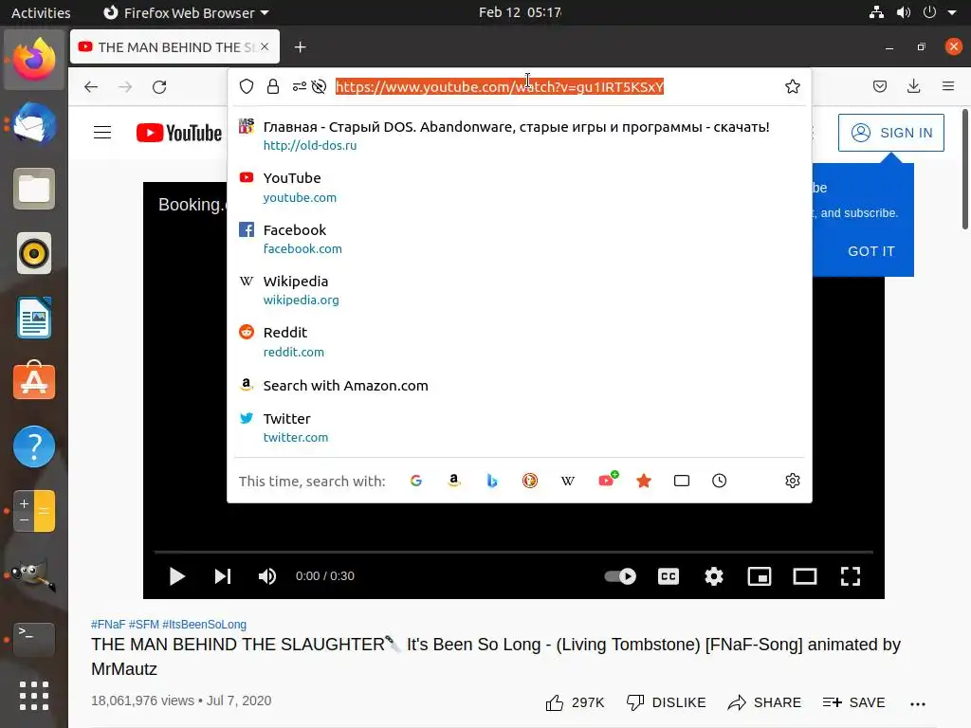
Task: Open site permissions icon in address bar
Action: coord(299,86)
